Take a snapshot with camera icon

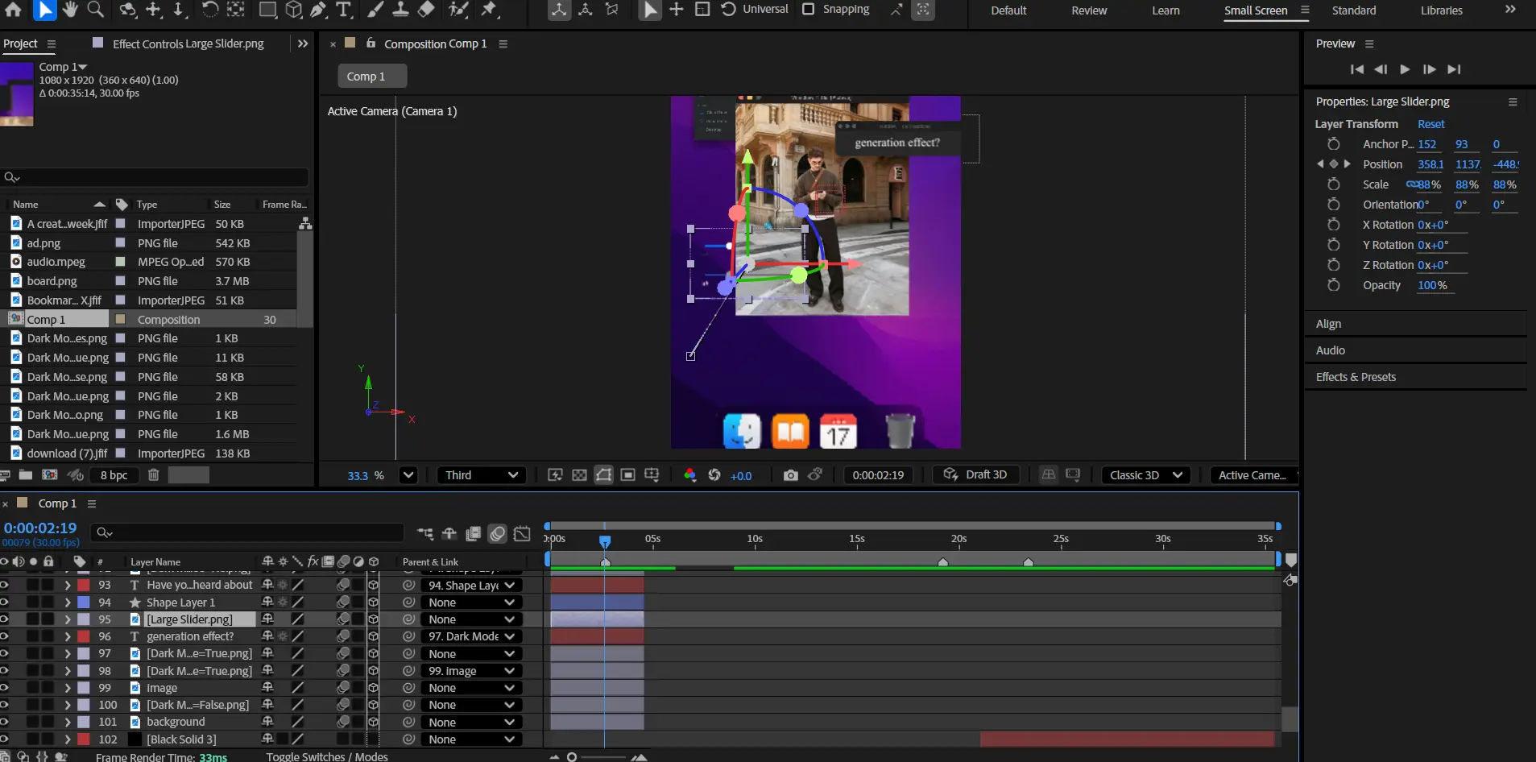[x=790, y=475]
